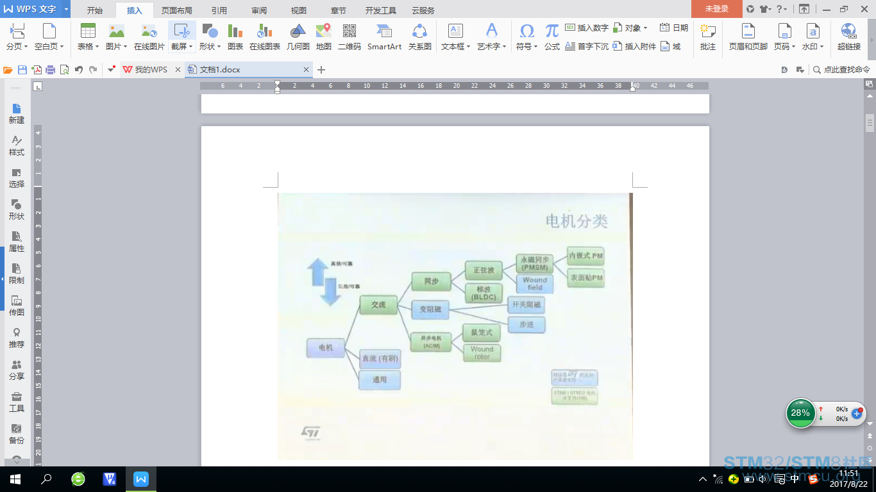876x492 pixels.
Task: Click 插入附件 insert attachment
Action: [x=634, y=46]
